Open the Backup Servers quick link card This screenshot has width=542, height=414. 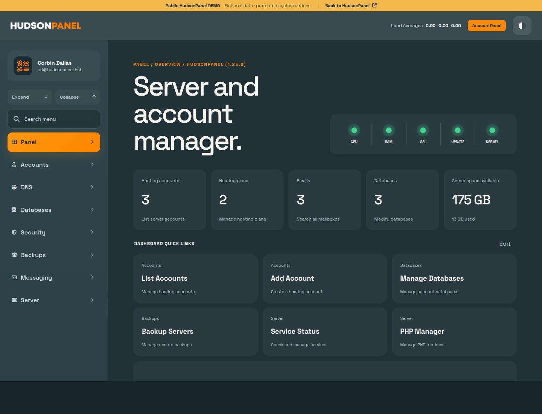point(195,332)
